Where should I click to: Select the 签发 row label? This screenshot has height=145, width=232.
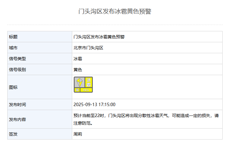click(13, 134)
